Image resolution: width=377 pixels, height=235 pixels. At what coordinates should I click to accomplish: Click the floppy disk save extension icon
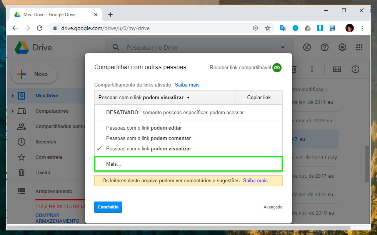coord(332,28)
